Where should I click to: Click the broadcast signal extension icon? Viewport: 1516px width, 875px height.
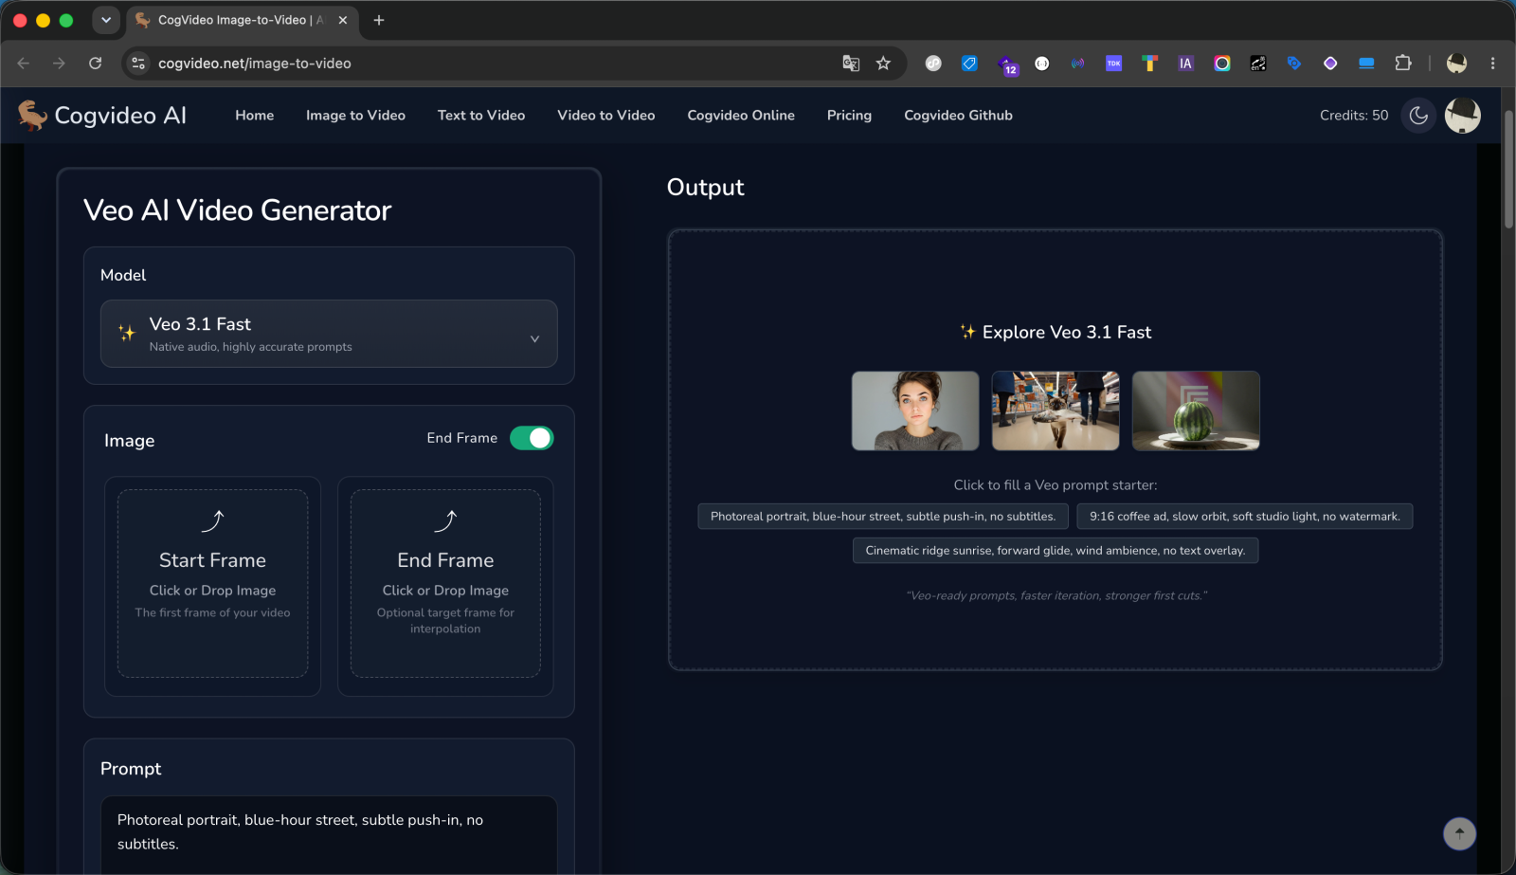coord(1077,63)
